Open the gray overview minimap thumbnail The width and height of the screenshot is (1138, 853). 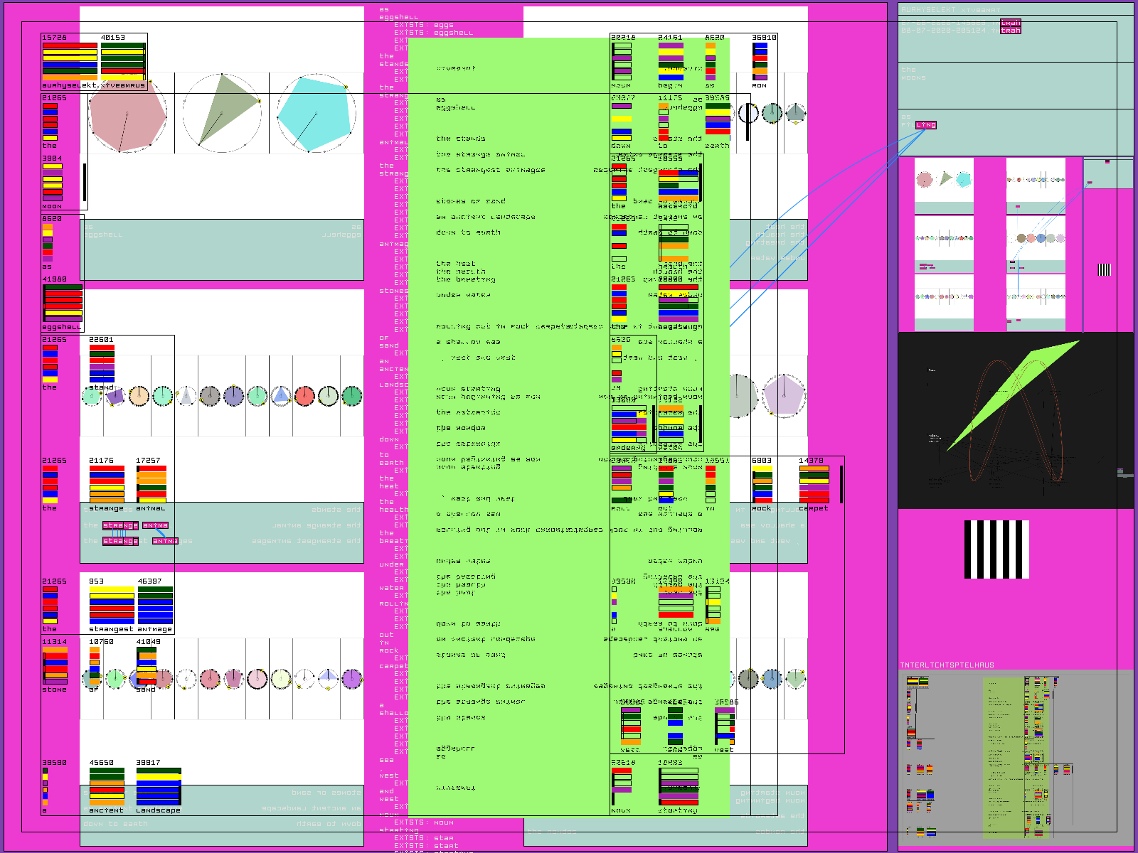coord(1016,756)
